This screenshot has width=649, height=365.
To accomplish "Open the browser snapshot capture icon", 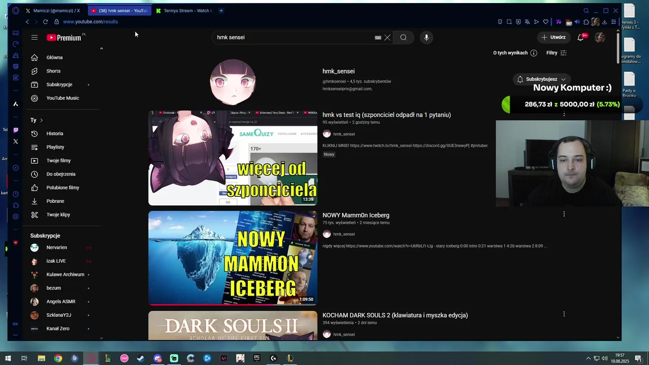I will pos(509,22).
